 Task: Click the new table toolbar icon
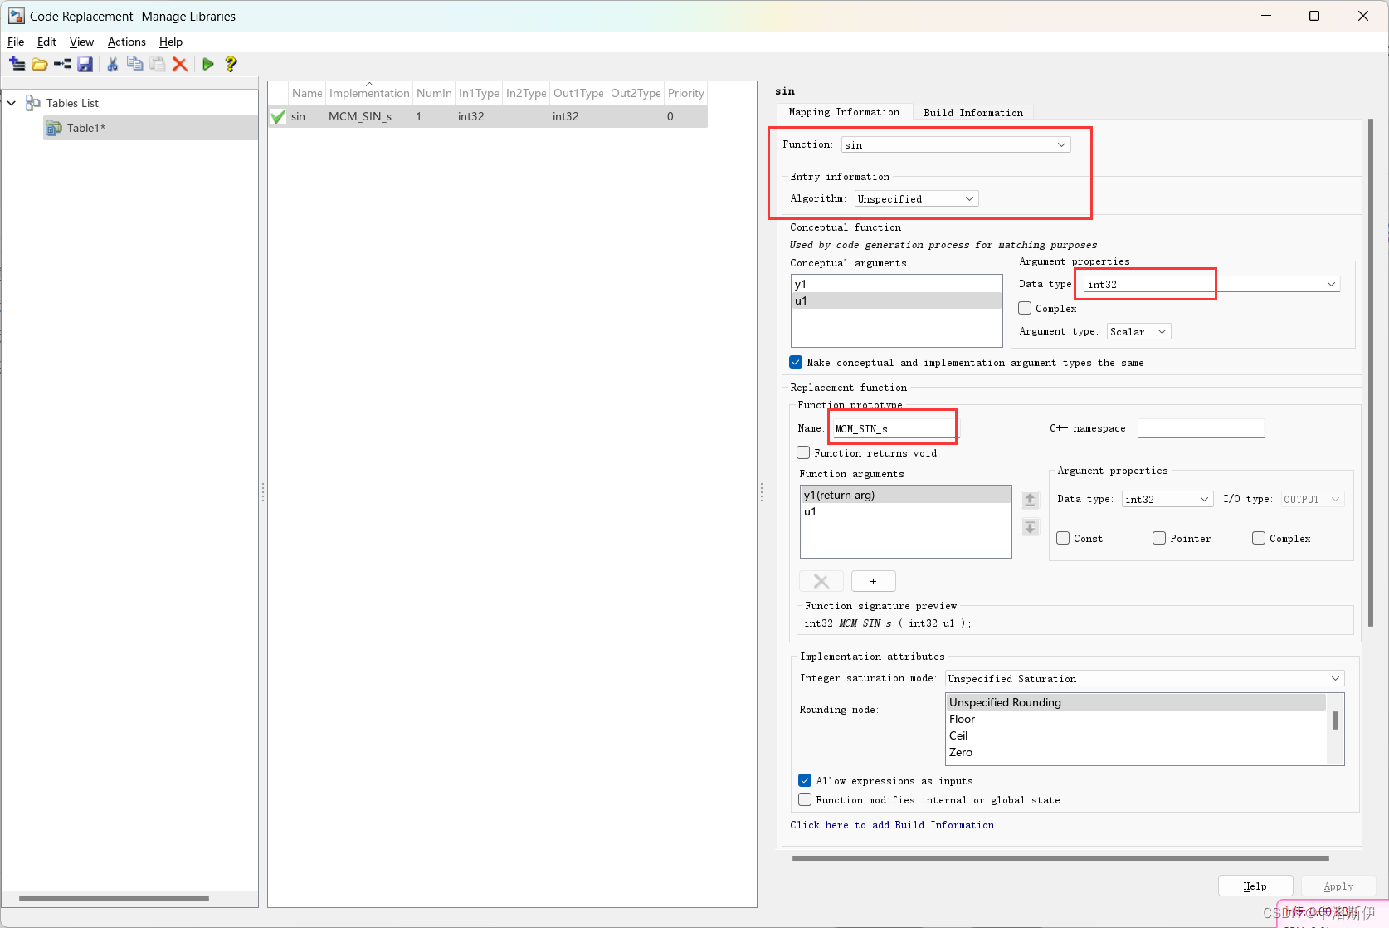coord(17,64)
